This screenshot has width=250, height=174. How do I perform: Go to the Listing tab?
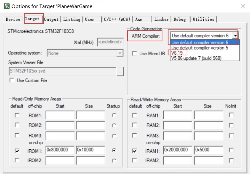point(72,20)
